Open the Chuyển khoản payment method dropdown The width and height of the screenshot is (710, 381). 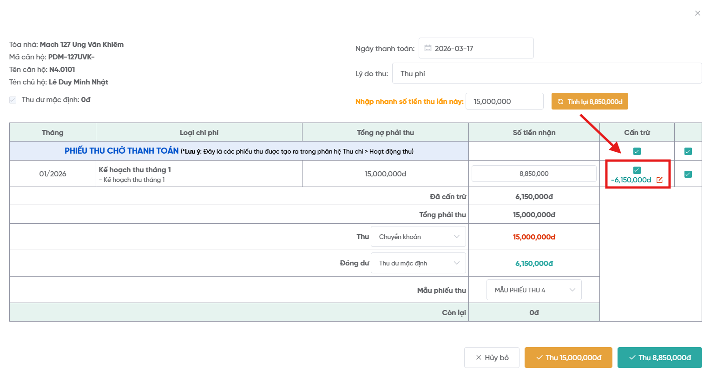coord(418,237)
